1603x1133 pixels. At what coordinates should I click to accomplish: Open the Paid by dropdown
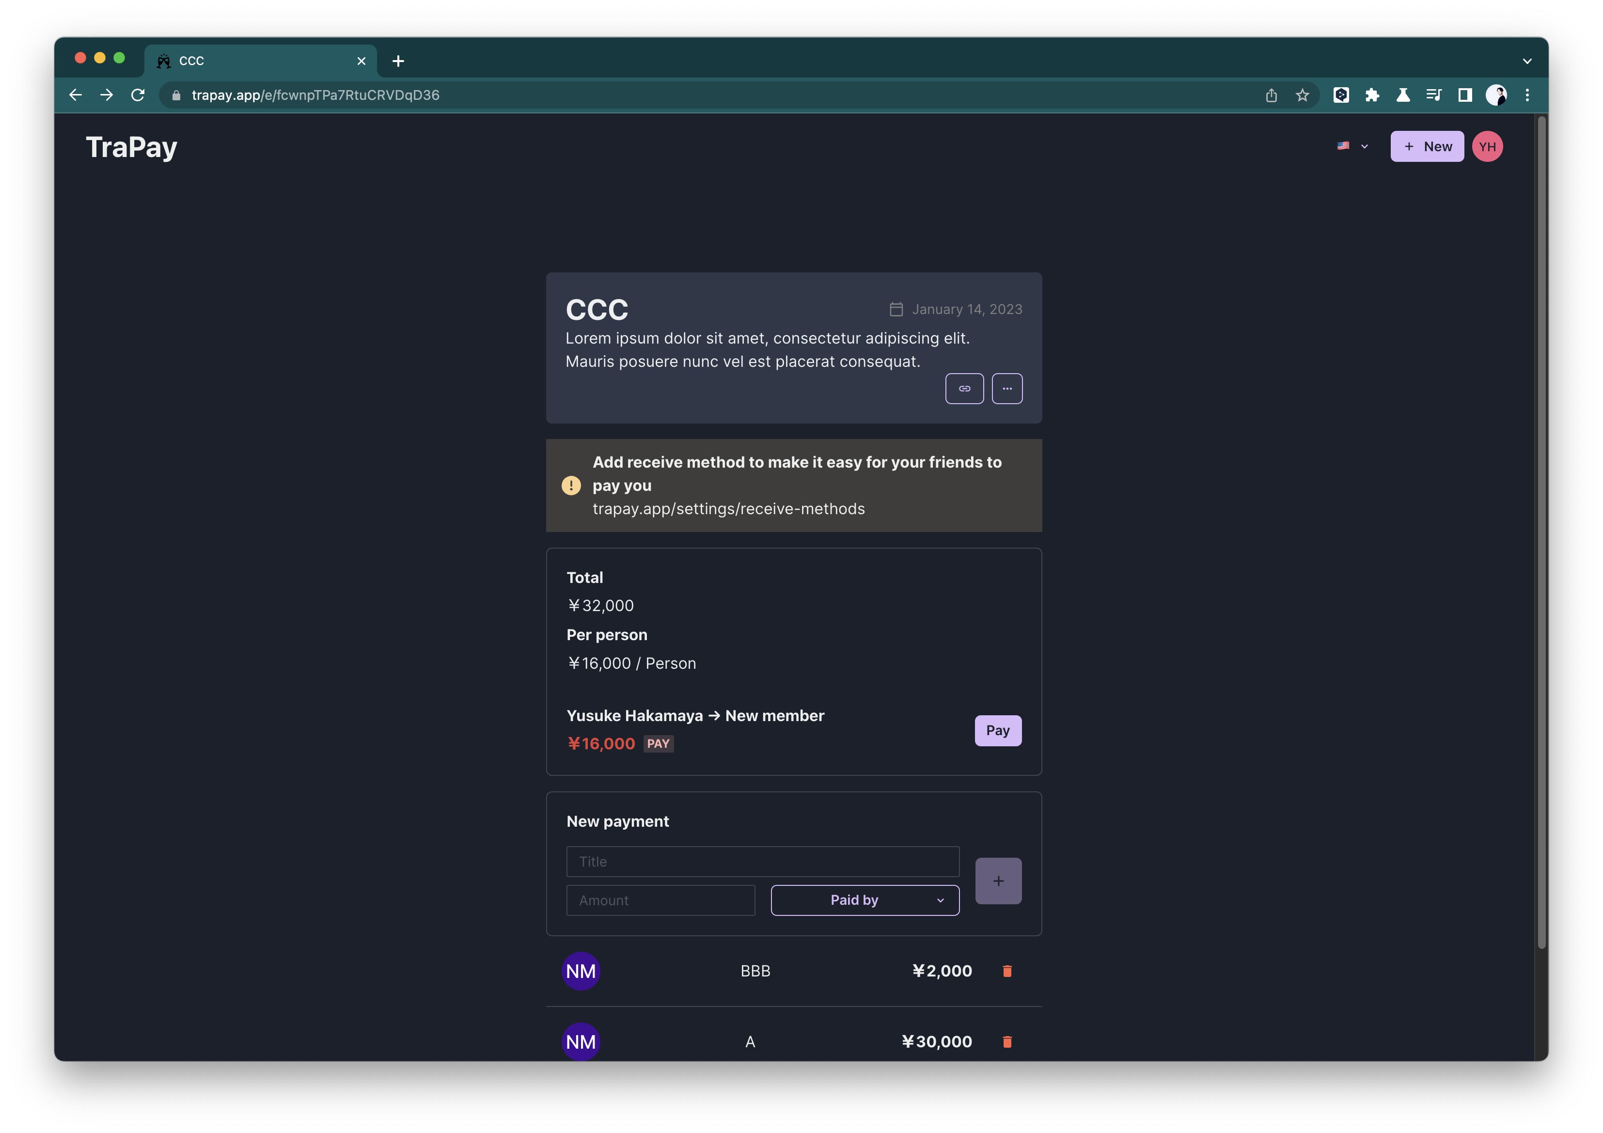864,900
